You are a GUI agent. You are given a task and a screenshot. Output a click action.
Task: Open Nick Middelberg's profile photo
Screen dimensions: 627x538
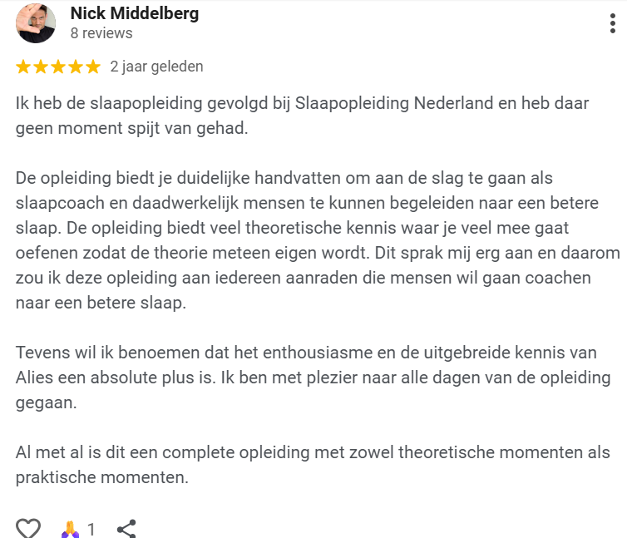pyautogui.click(x=36, y=23)
